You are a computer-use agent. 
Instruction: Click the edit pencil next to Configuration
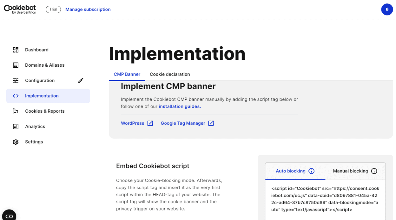(80, 80)
